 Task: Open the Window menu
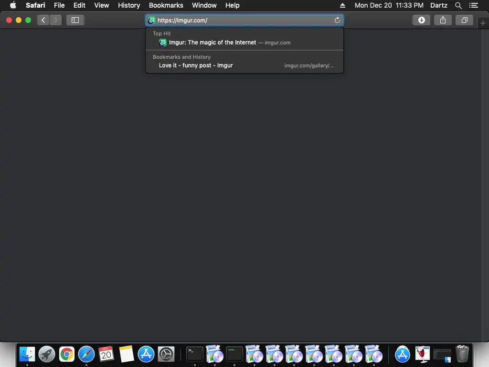click(204, 5)
